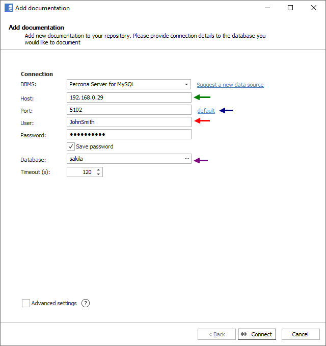Image resolution: width=326 pixels, height=346 pixels.
Task: Select the User field with JohnSmith
Action: [x=128, y=122]
